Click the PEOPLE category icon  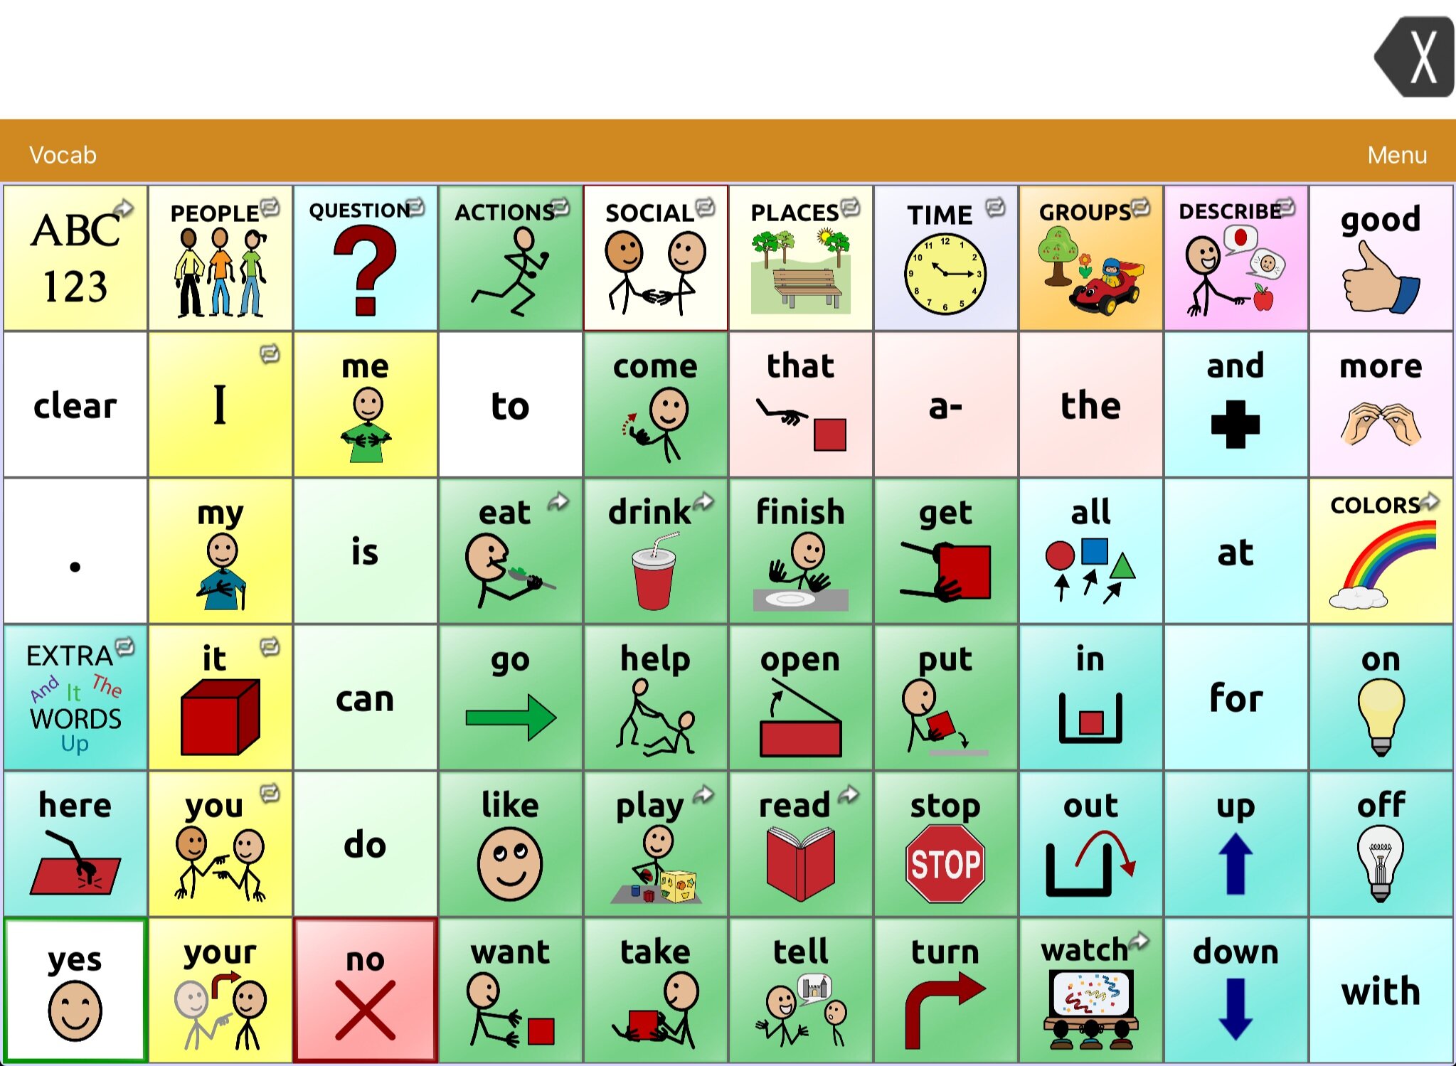point(217,257)
